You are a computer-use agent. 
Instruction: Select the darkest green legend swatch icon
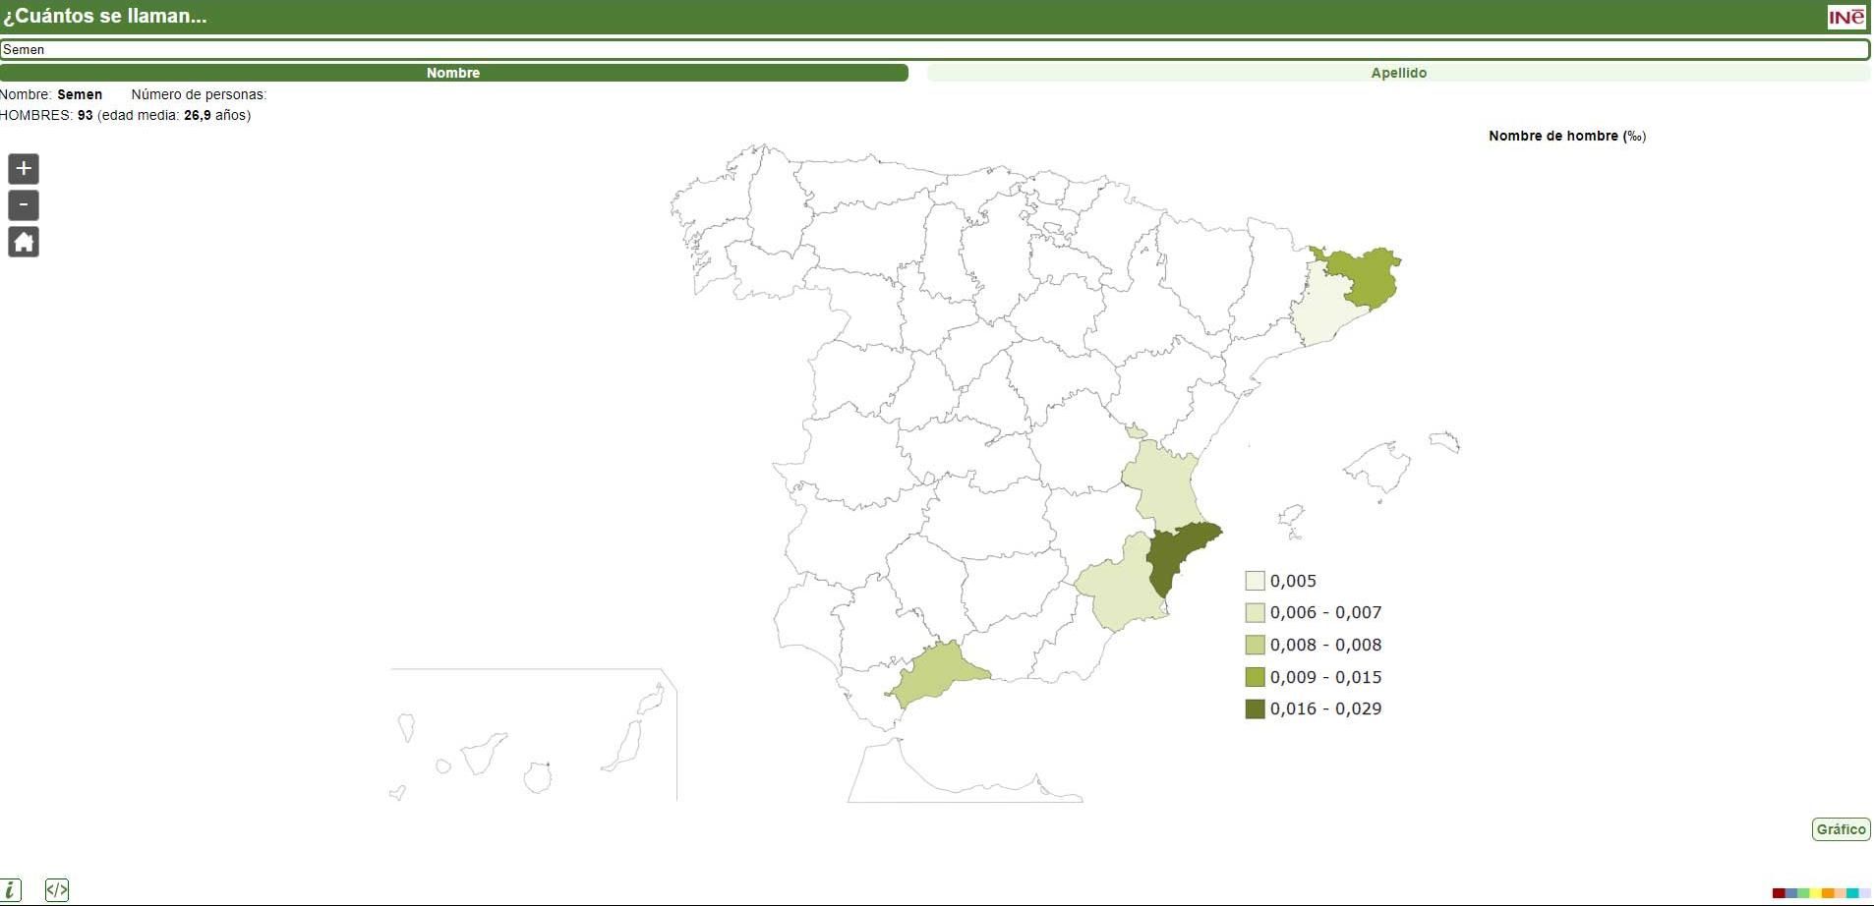point(1254,708)
